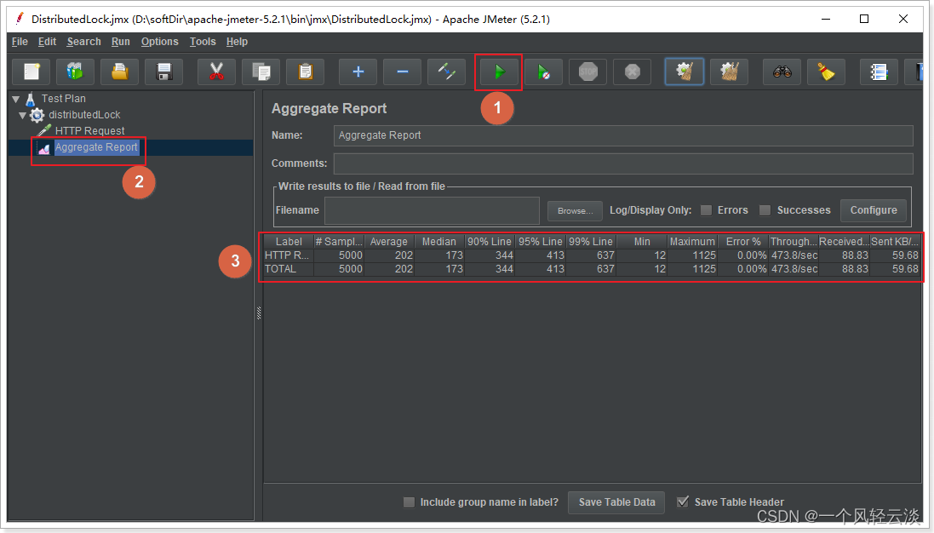This screenshot has height=533, width=934.
Task: Collapse the distributedLock tree node
Action: [x=23, y=115]
